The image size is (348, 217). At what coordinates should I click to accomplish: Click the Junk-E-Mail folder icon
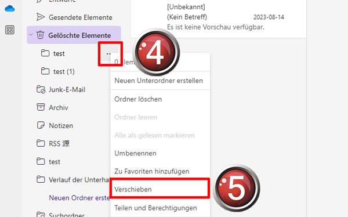pyautogui.click(x=41, y=89)
